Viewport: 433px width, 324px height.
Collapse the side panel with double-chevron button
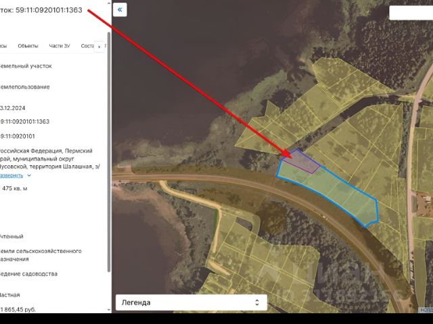[x=120, y=10]
